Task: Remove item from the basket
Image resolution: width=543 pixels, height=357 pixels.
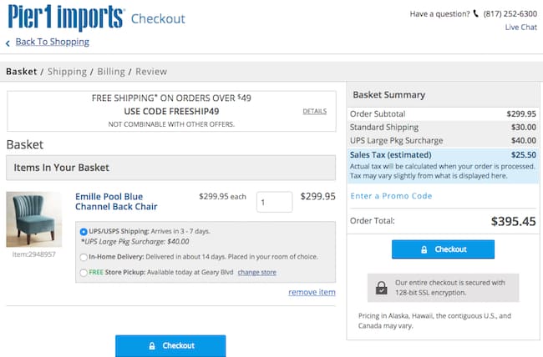Action: (x=312, y=292)
